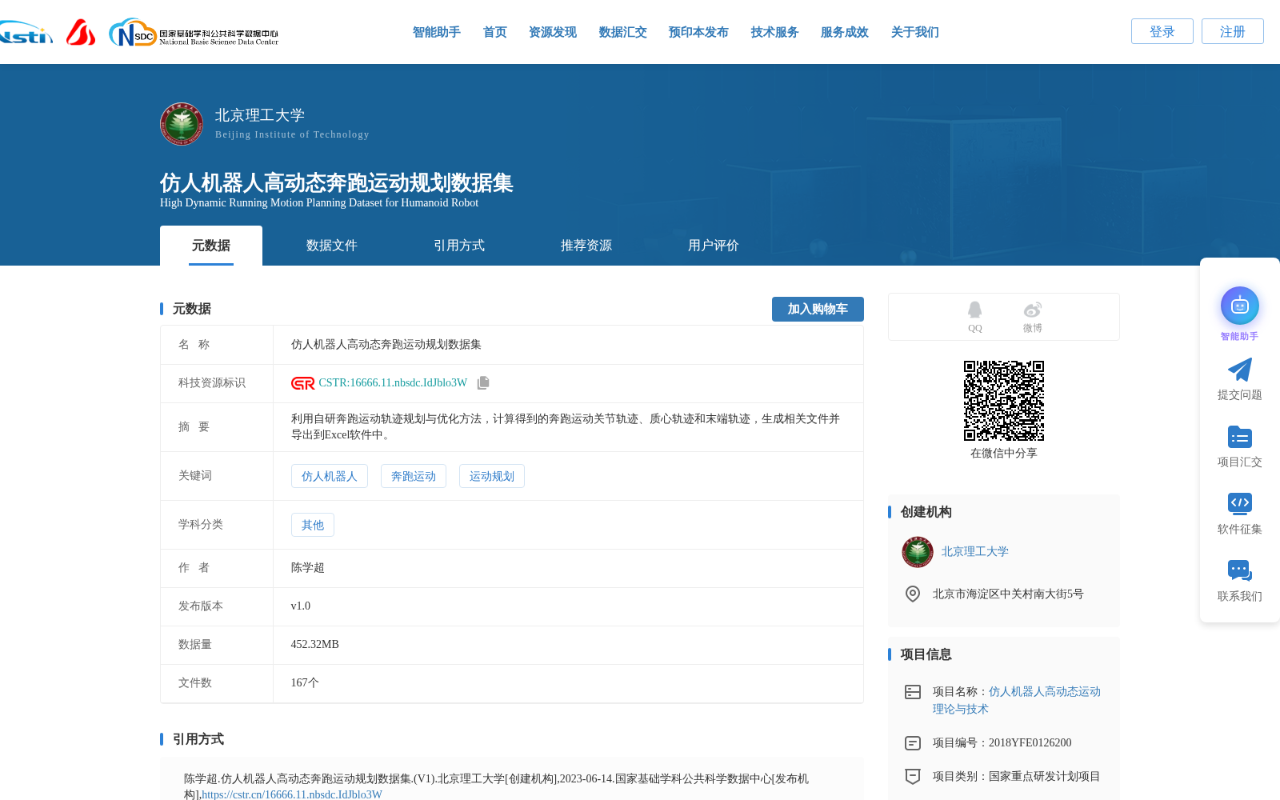Go to 首页 in top navigation
The width and height of the screenshot is (1280, 800).
(x=495, y=32)
